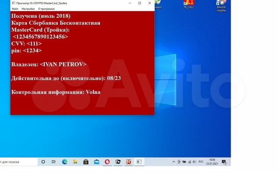Open network status tray icon
This screenshot has width=278, height=173.
pos(189,162)
